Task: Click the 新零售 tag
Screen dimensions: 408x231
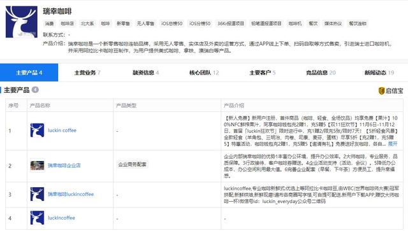Action: [123, 24]
